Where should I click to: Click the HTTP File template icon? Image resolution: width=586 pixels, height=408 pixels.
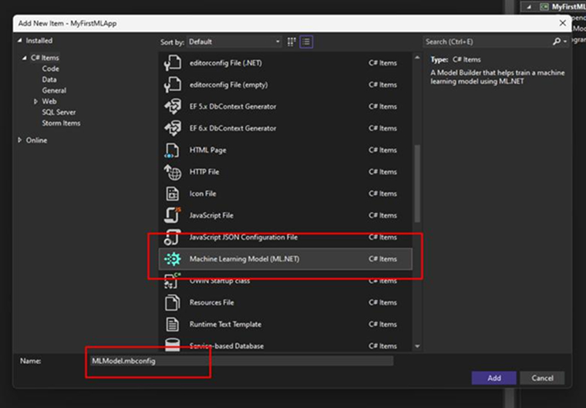coord(173,172)
